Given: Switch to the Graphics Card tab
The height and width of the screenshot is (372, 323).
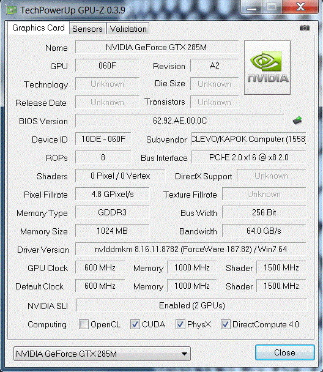Looking at the screenshot, I should [39, 28].
